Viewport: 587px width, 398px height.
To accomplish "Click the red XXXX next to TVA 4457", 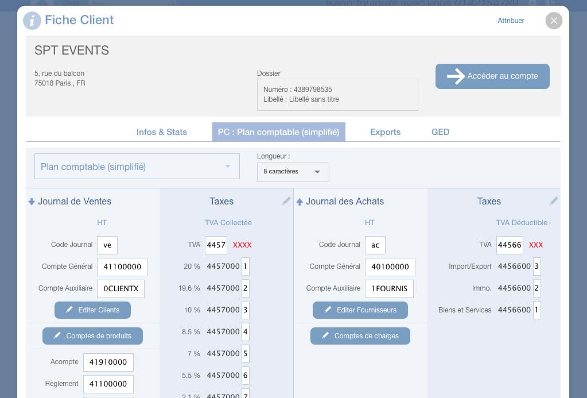I will tap(242, 245).
